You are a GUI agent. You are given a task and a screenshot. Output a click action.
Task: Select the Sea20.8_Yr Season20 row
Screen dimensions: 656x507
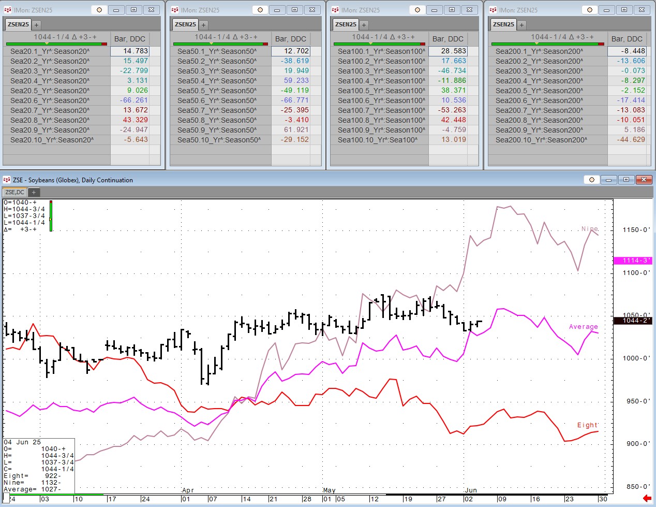coord(50,120)
